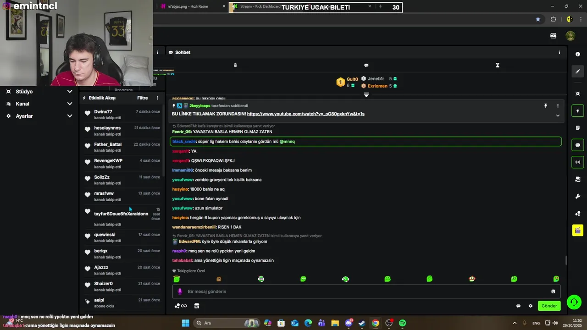
Task: Expand the Stüdyo sidebar section chevron
Action: coord(70,92)
